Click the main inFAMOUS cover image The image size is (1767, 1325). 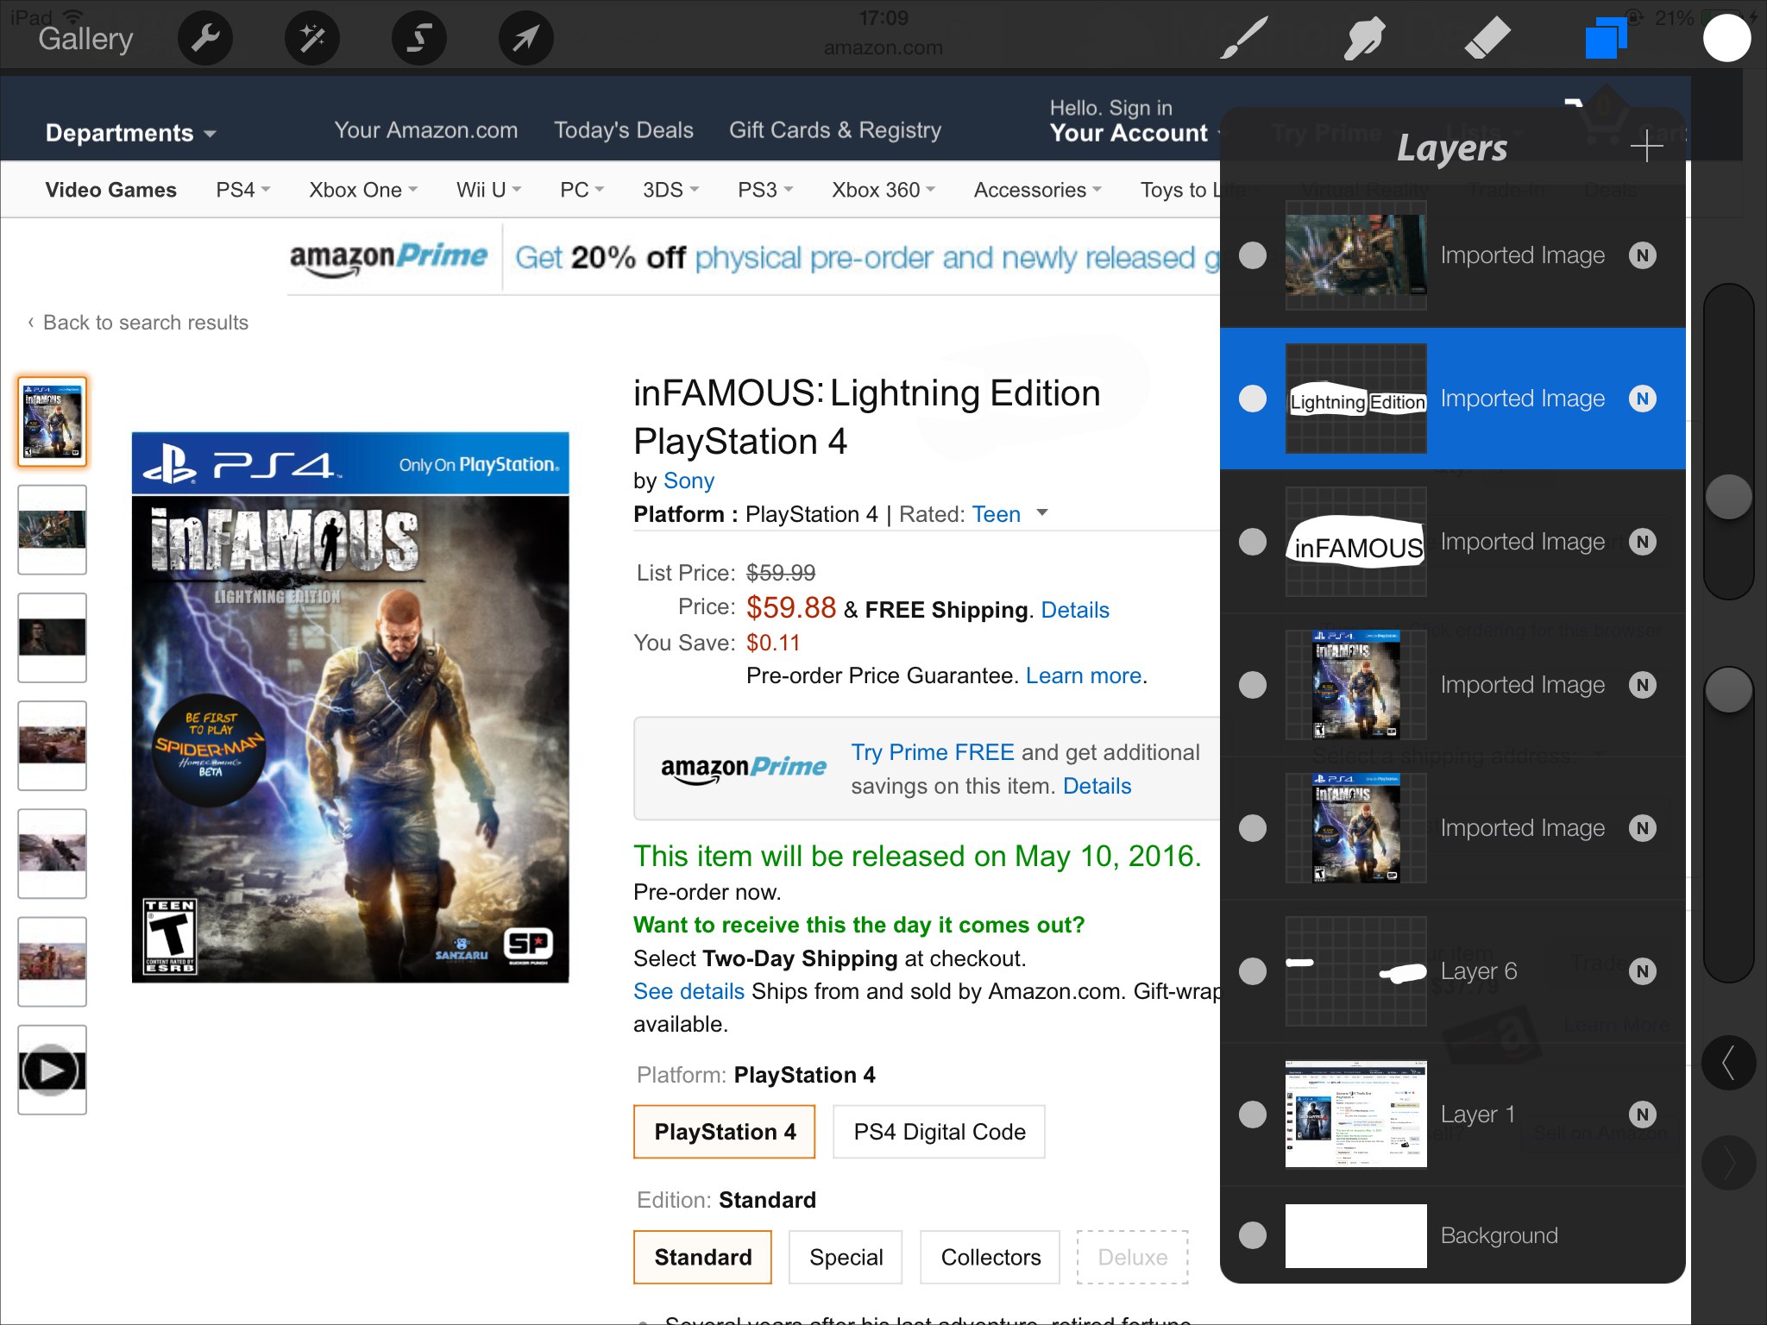click(350, 707)
